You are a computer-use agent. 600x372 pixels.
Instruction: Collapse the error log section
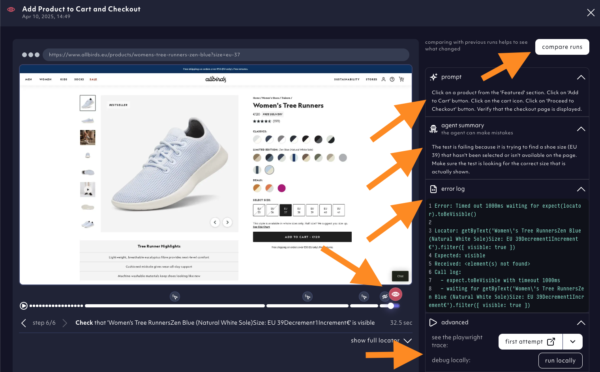[x=581, y=189]
